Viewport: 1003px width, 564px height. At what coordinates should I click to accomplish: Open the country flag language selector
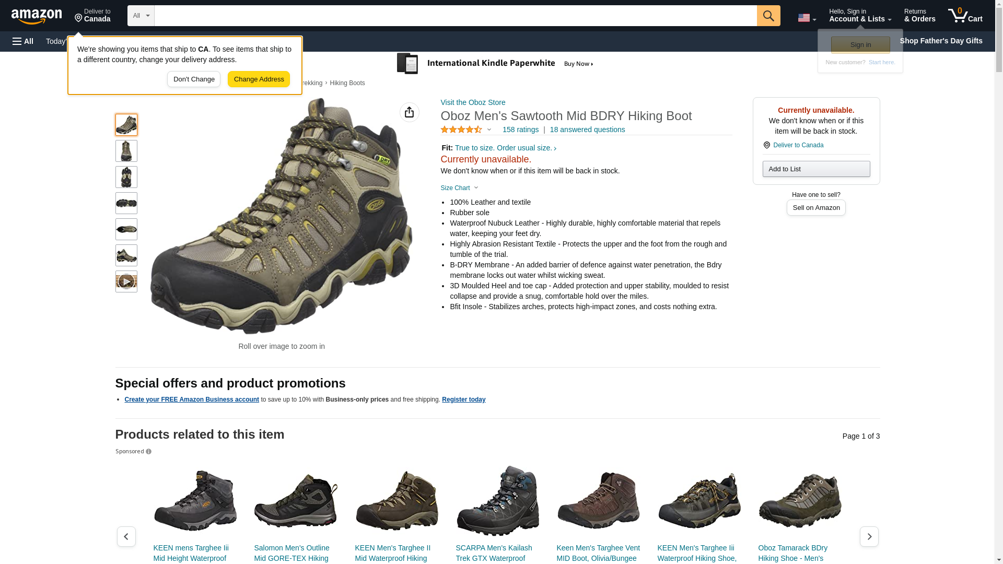click(807, 18)
